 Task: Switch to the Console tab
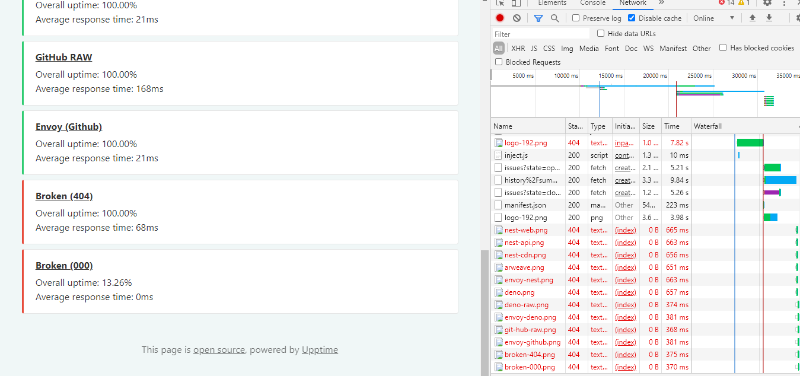[592, 3]
